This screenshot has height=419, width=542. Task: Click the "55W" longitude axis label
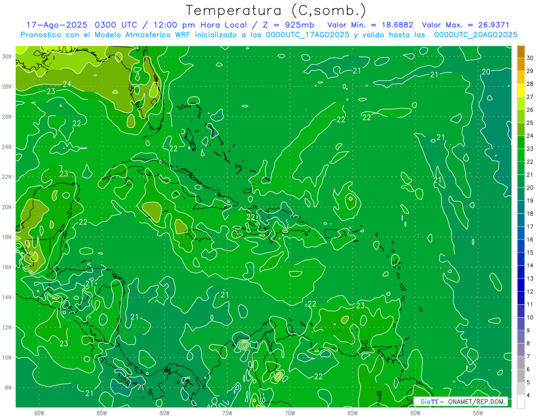coord(478,413)
